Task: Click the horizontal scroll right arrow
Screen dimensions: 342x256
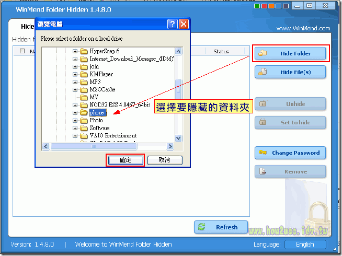Action: point(170,146)
